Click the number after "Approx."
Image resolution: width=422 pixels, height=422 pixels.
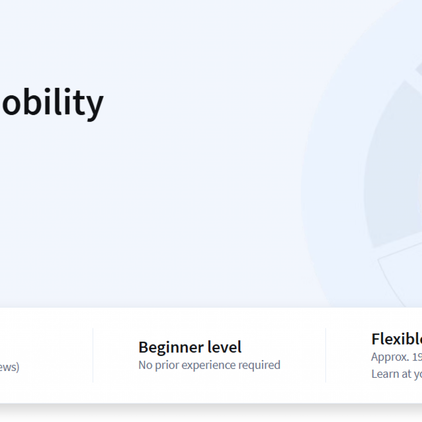(x=417, y=357)
